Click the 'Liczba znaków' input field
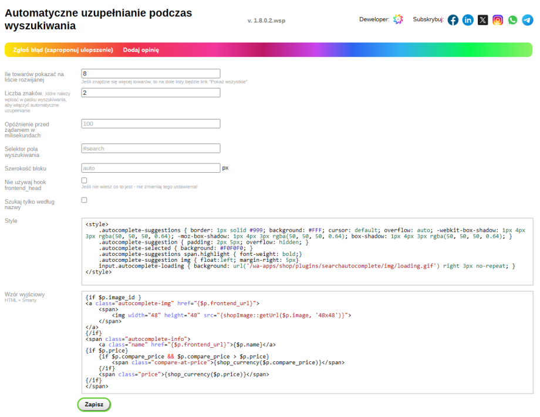The width and height of the screenshot is (540, 417). [150, 93]
